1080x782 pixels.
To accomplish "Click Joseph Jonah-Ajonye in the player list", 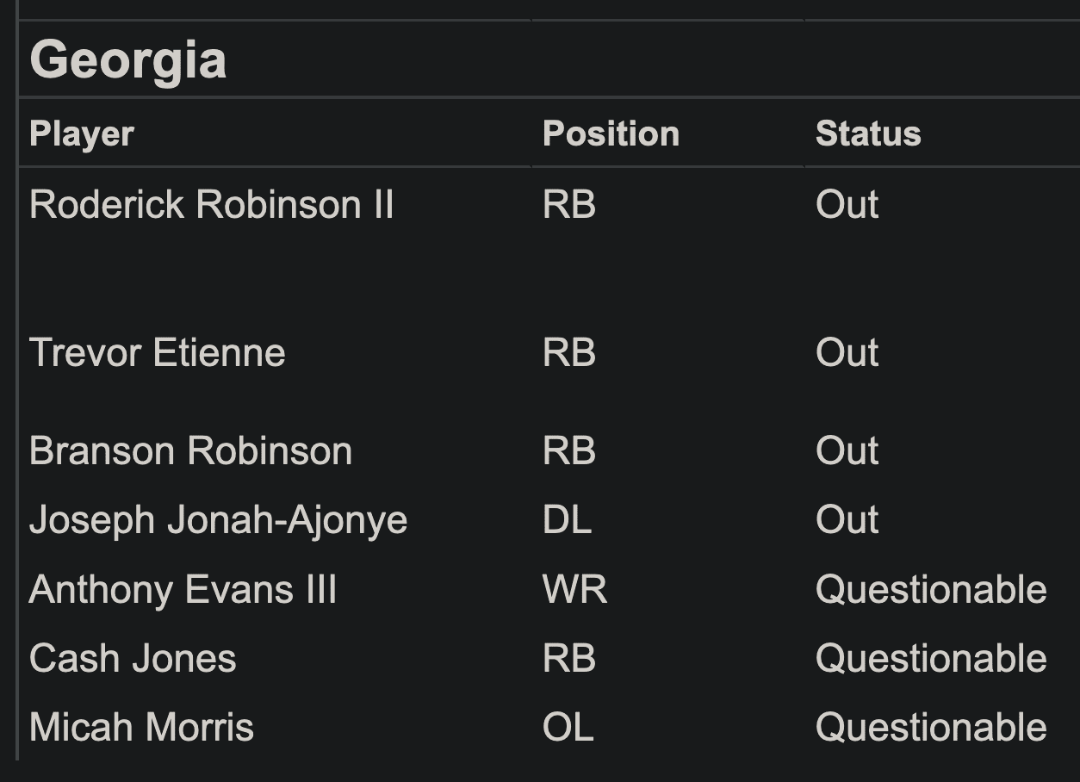I will pyautogui.click(x=218, y=520).
